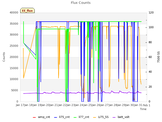Toggle the batt_volt legend entry
Viewport: 162px width, 122px height.
tap(121, 117)
